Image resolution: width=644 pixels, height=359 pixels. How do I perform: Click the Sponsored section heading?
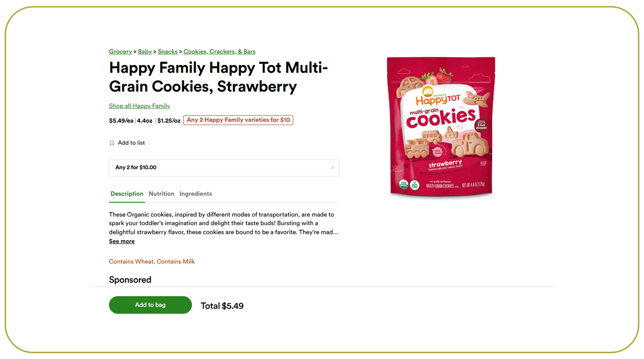point(130,280)
